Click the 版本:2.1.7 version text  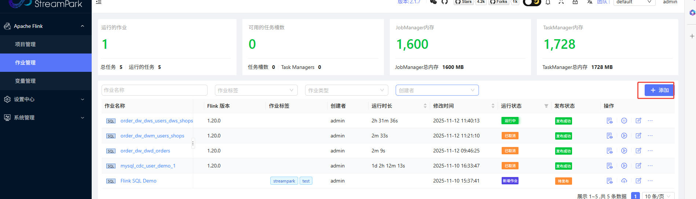409,2
